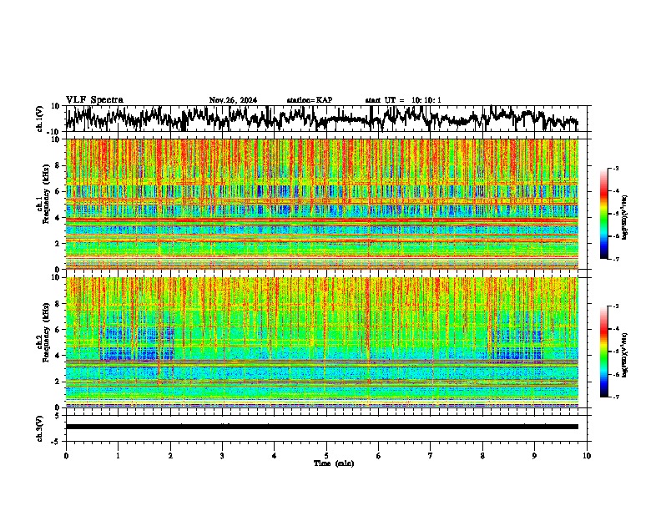
Task: Click the "-7" label on ch.1 colorbar
Action: (616, 259)
